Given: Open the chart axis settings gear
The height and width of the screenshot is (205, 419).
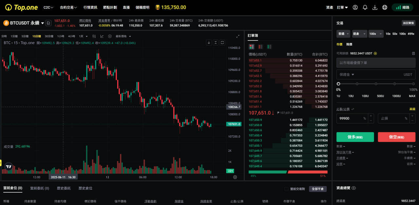Looking at the screenshot, I should (235, 177).
